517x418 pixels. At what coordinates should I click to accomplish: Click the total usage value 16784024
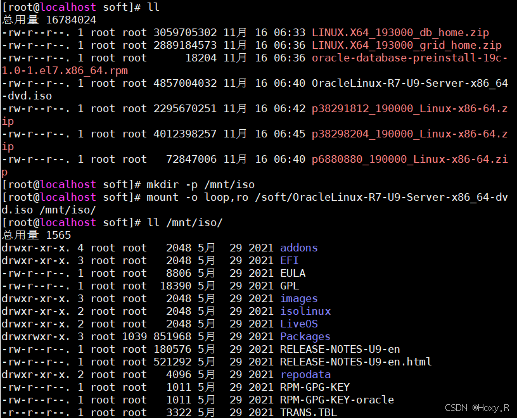pos(71,20)
